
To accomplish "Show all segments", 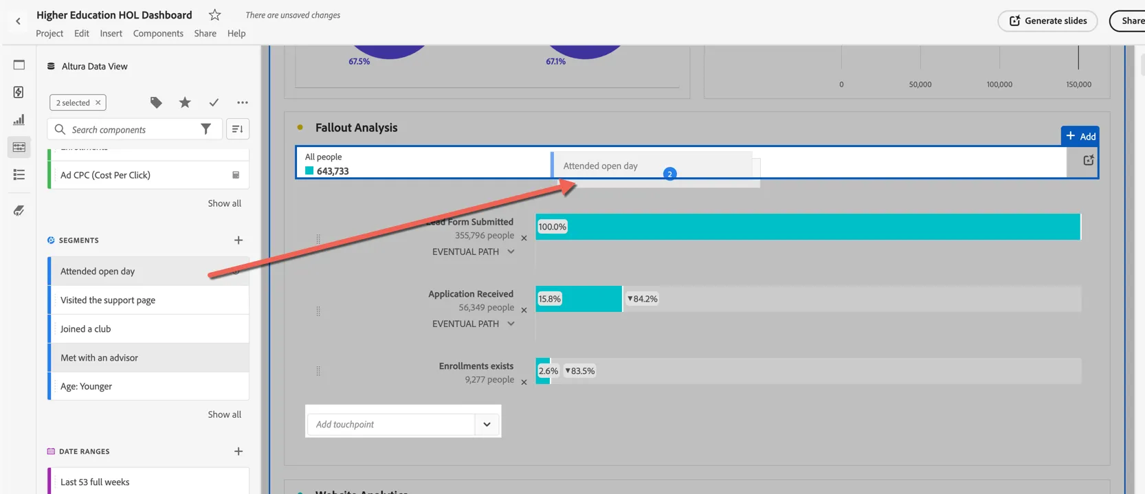I will pos(224,414).
